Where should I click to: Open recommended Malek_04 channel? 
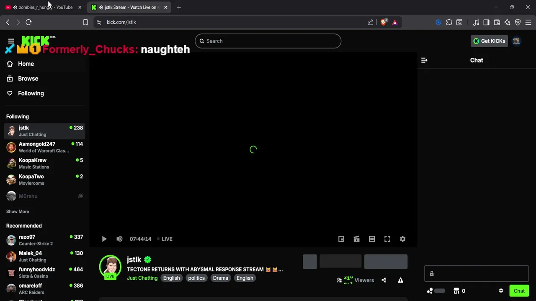(x=44, y=256)
